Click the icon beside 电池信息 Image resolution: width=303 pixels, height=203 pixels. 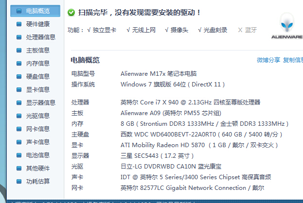(x=19, y=155)
